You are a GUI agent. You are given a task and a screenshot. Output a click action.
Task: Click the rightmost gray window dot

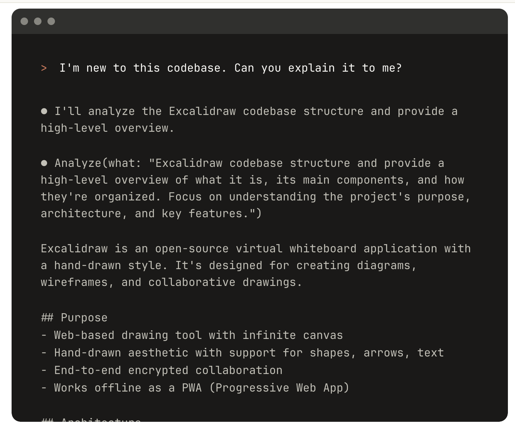tap(51, 21)
